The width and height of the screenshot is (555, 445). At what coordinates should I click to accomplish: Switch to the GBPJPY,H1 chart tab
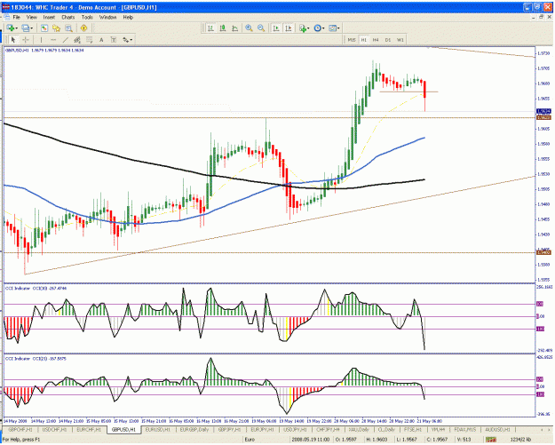228,430
